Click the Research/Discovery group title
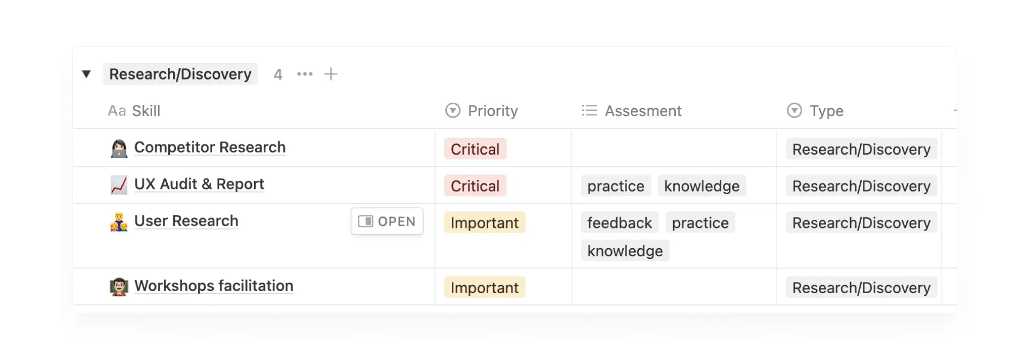This screenshot has height=360, width=1029. coord(180,74)
